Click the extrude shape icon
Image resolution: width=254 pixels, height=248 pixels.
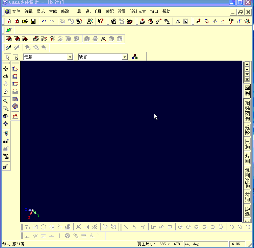coord(143,21)
